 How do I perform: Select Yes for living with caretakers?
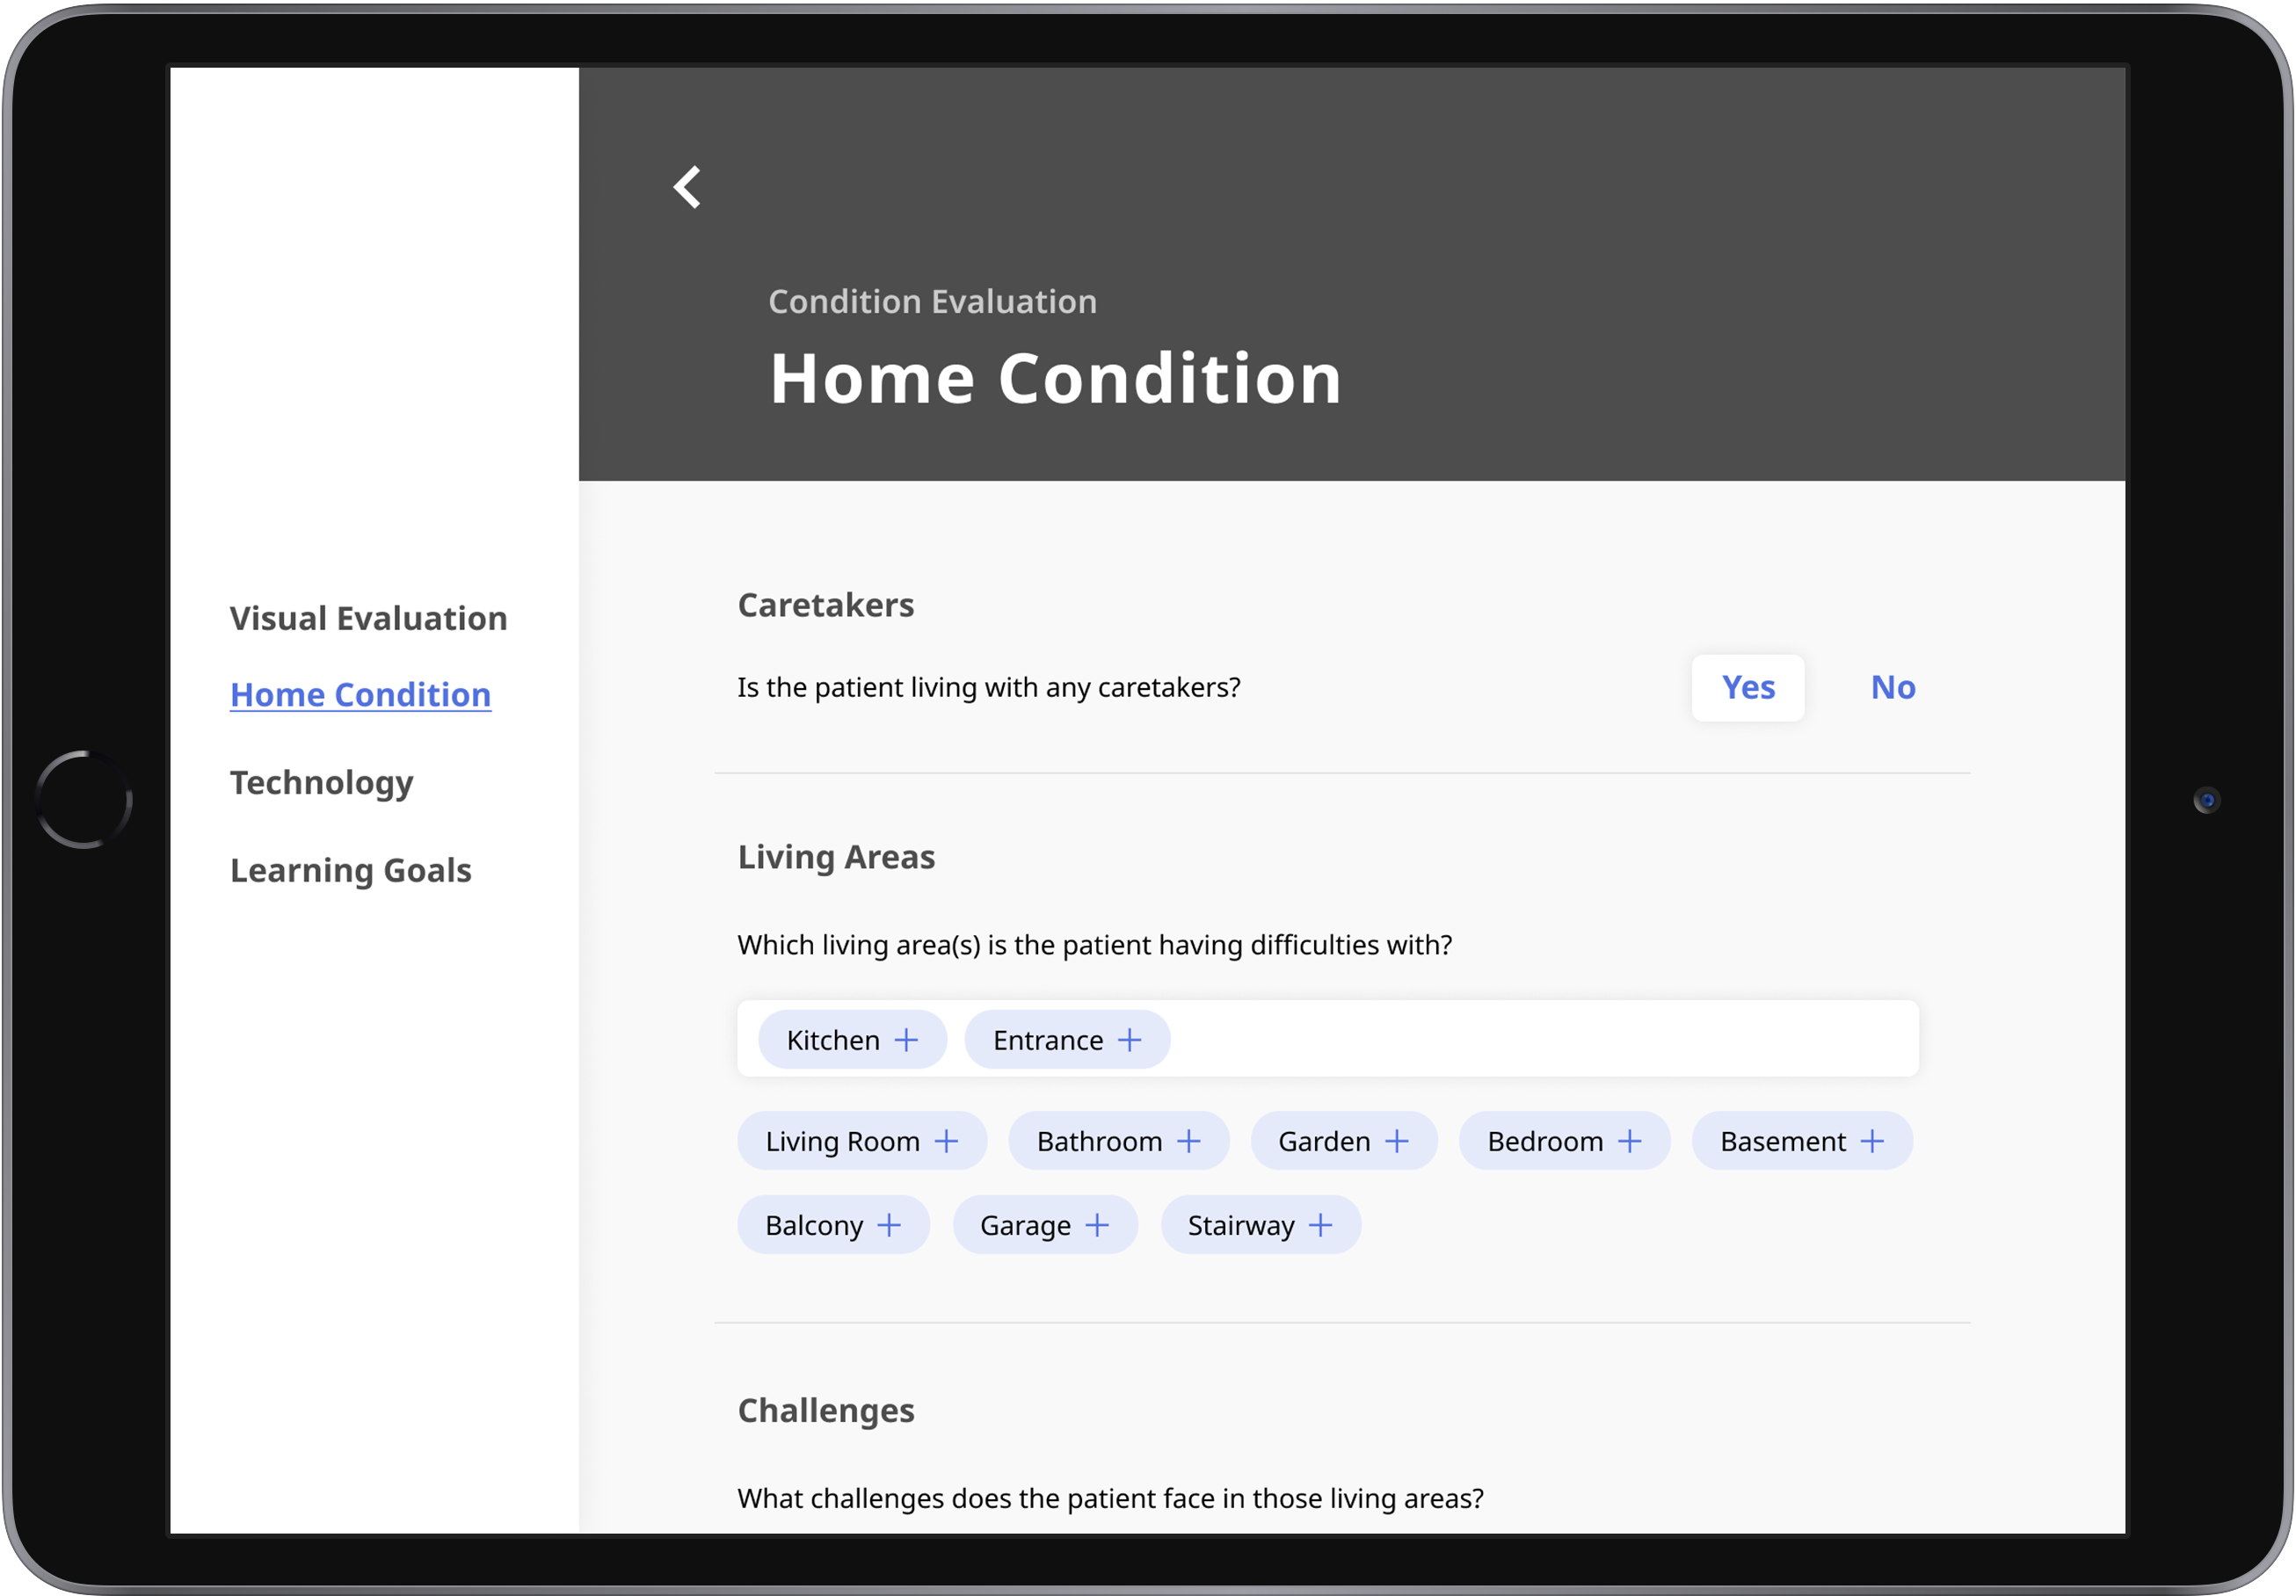click(x=1747, y=688)
